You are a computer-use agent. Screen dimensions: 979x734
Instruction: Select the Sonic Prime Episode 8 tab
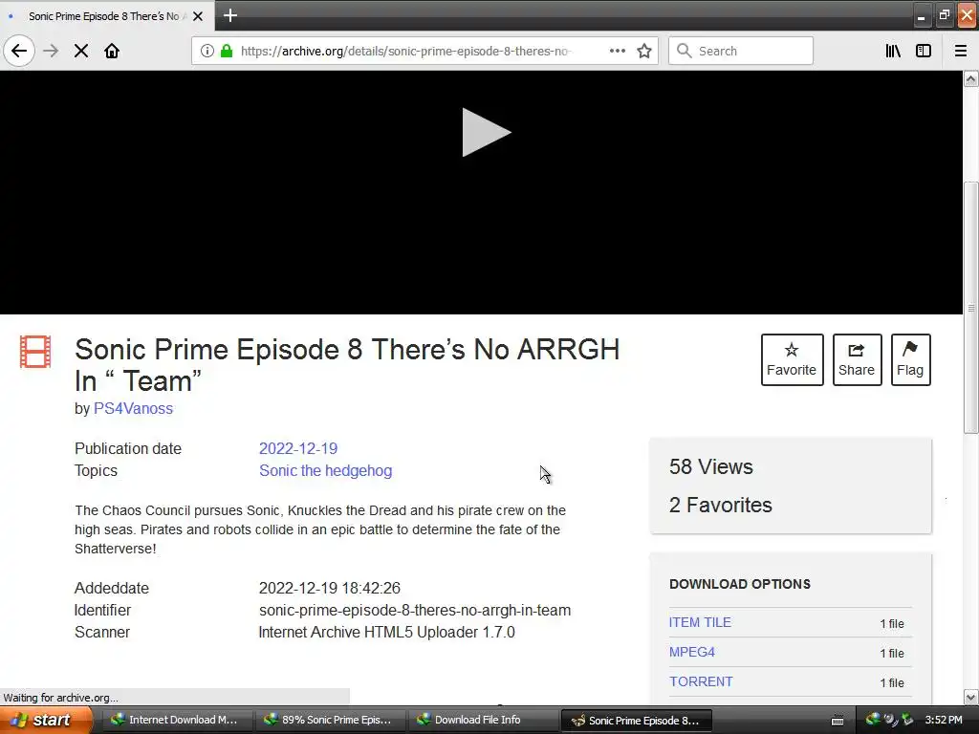pyautogui.click(x=107, y=16)
